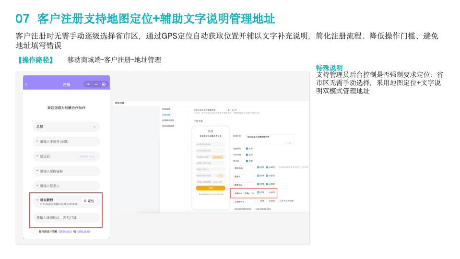Viewport: 460px width, 259px height.
Task: Select the 否 radio for registration review
Action: point(233,110)
